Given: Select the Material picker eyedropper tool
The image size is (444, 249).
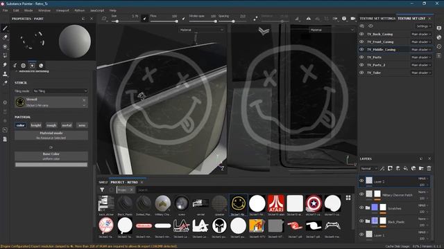Looking at the screenshot, I should coord(5,83).
